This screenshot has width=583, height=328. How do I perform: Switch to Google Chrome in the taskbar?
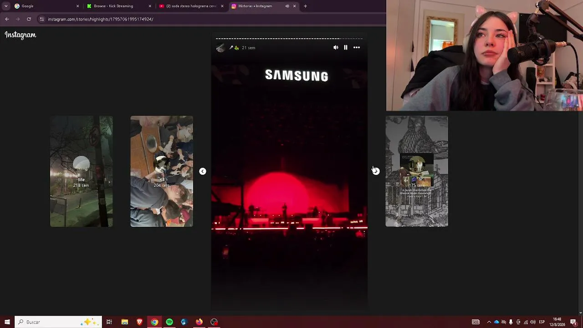coord(154,322)
